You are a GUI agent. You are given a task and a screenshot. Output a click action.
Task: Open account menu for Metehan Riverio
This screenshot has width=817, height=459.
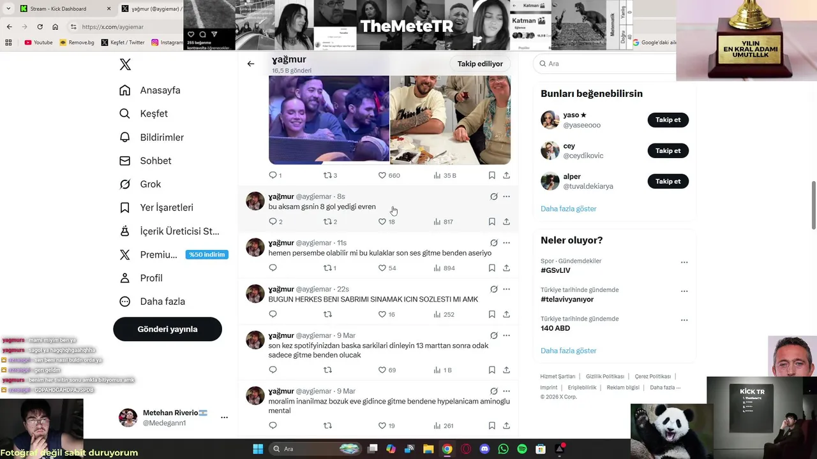pos(174,418)
